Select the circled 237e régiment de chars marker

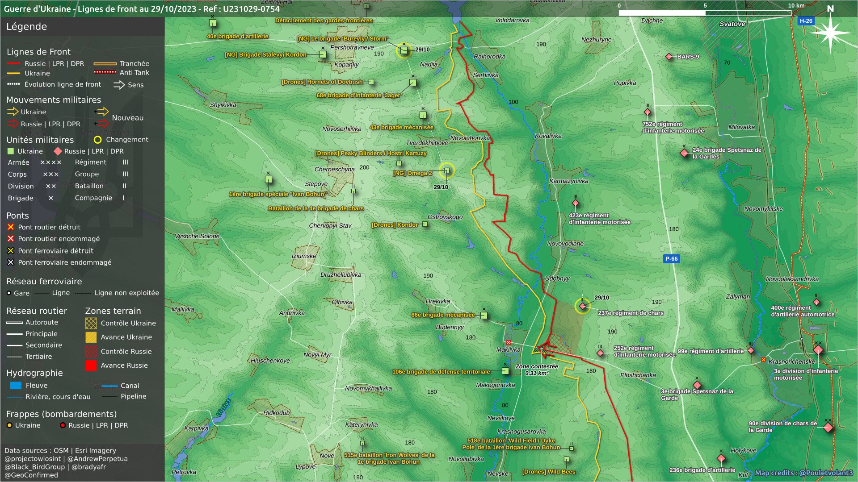[x=583, y=306]
